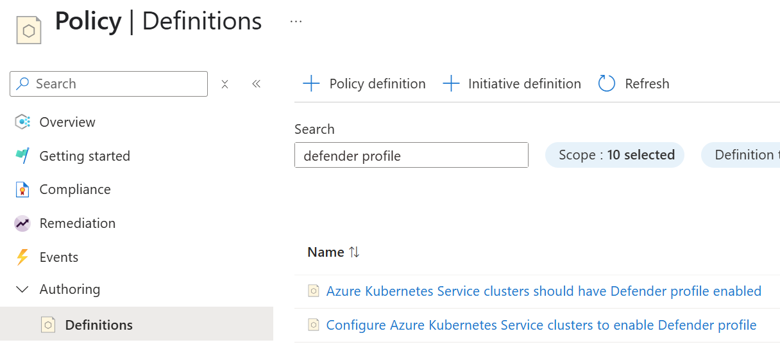Create a new Initiative definition

(512, 84)
